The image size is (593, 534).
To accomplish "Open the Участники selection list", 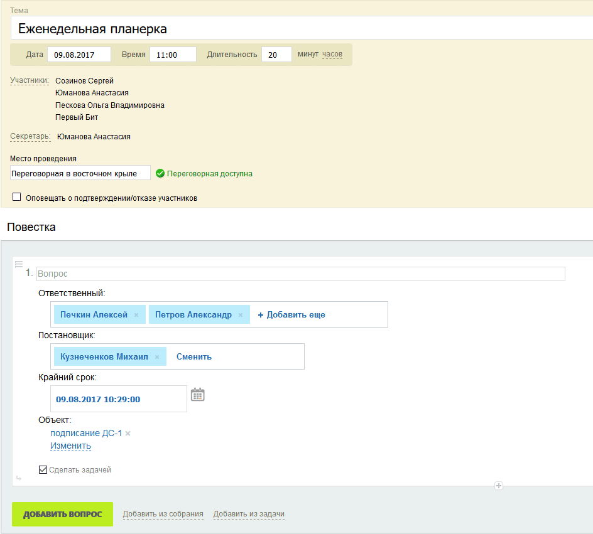I will coord(30,80).
